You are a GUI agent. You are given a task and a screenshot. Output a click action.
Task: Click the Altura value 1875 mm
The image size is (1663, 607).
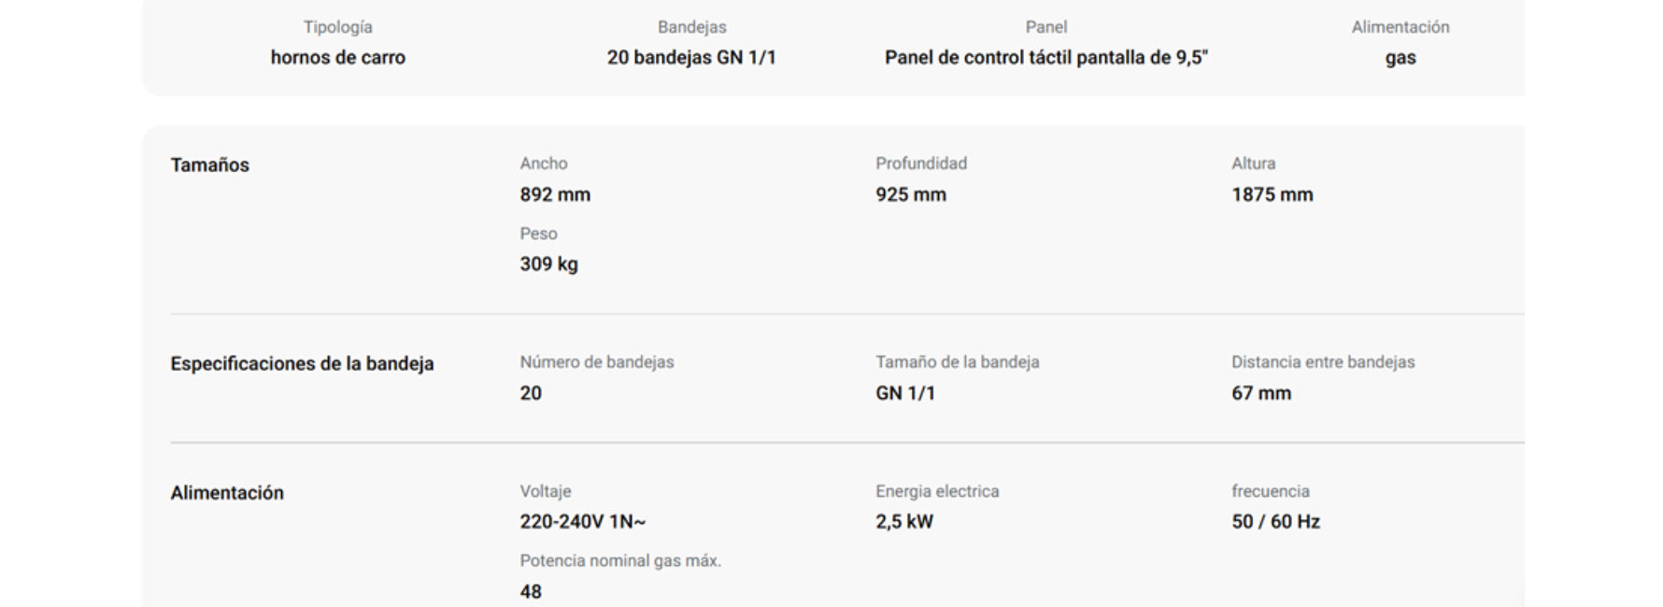pyautogui.click(x=1272, y=194)
